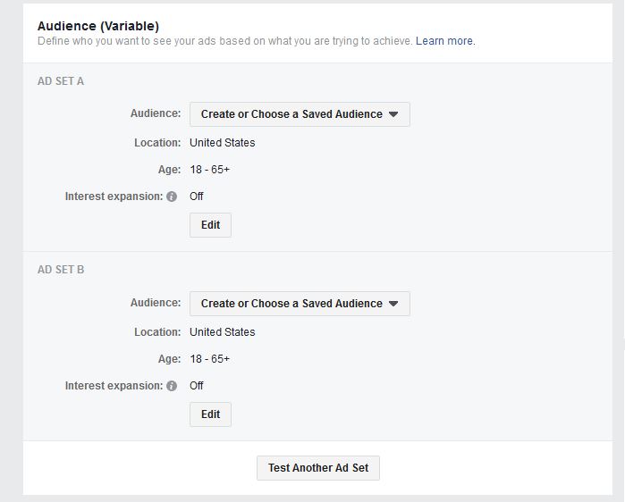Select the United States location value in Ad Set A
The height and width of the screenshot is (502, 625).
[223, 143]
